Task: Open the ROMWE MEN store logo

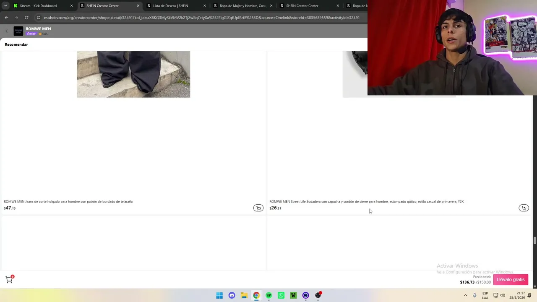Action: [18, 31]
